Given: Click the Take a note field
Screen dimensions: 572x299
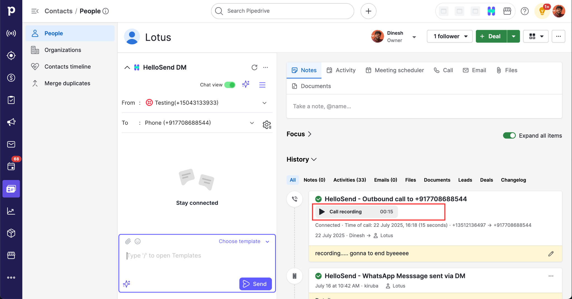Looking at the screenshot, I should point(424,106).
